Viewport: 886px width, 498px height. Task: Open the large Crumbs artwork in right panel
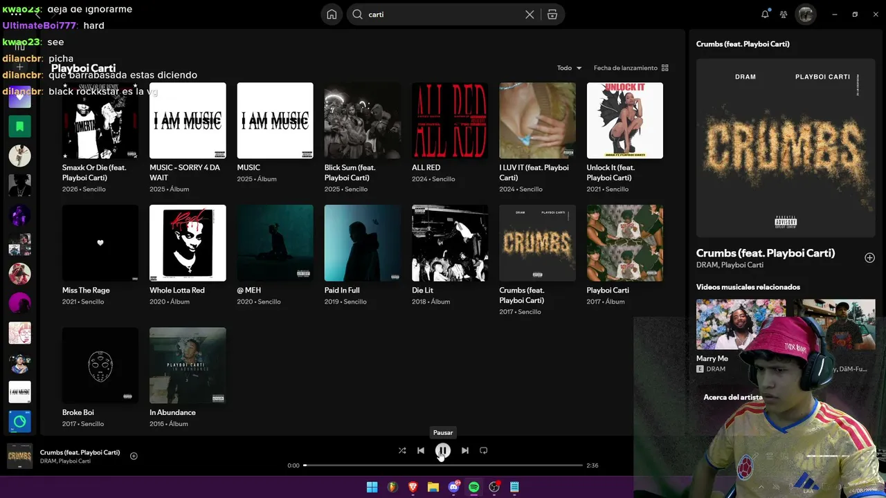pyautogui.click(x=786, y=147)
